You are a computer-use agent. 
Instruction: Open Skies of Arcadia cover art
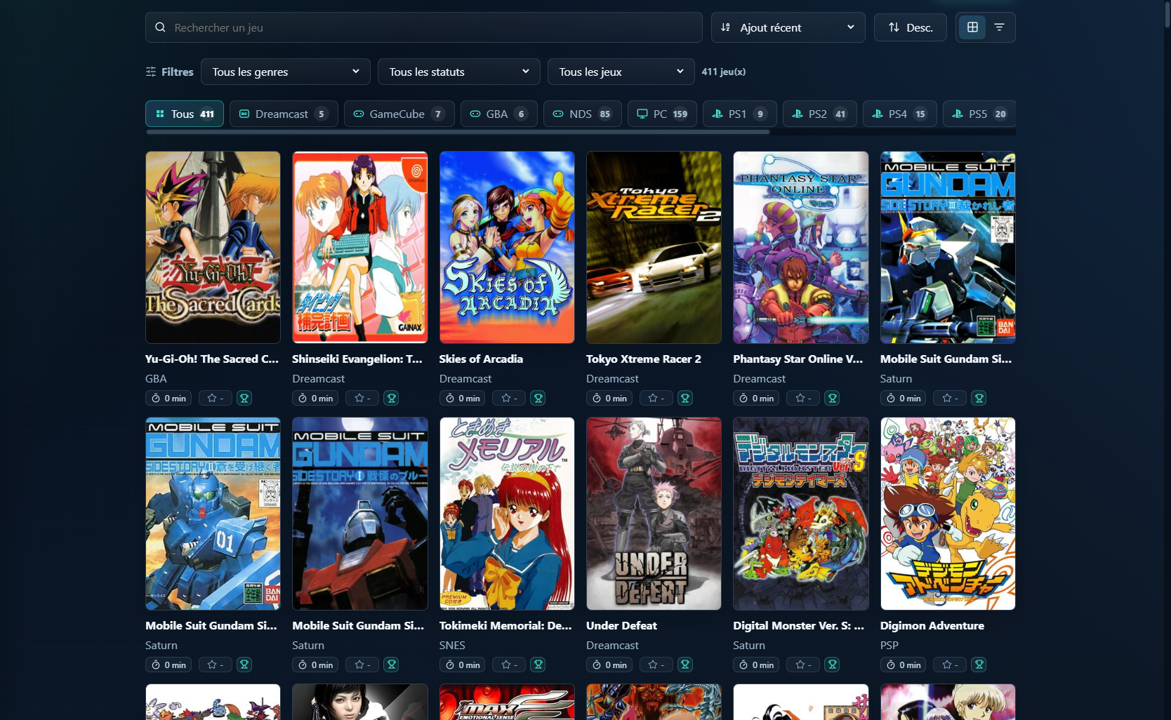click(x=507, y=248)
